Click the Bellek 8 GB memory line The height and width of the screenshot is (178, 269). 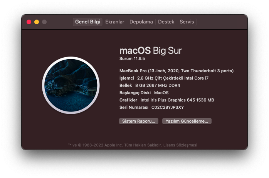click(150, 85)
